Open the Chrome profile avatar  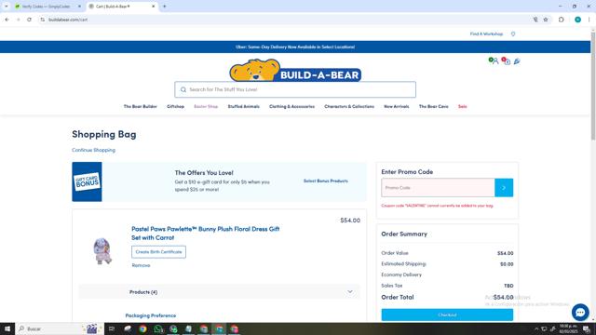click(x=577, y=20)
